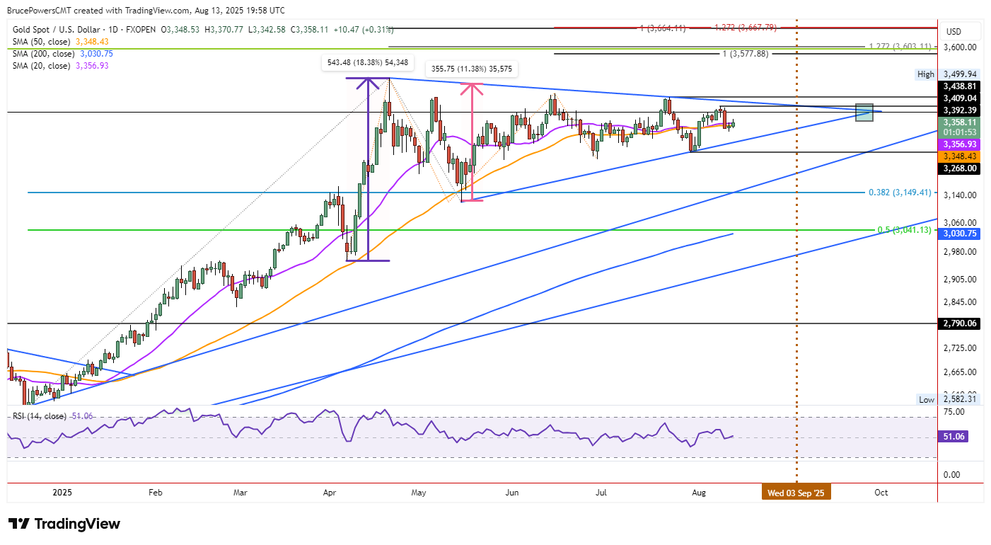This screenshot has height=545, width=991.
Task: Click the 3,409.04 black price label
Action: click(x=961, y=98)
